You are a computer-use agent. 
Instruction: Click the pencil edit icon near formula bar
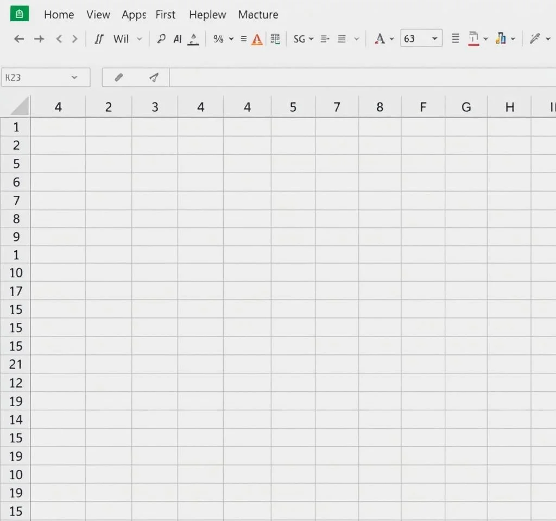(119, 78)
